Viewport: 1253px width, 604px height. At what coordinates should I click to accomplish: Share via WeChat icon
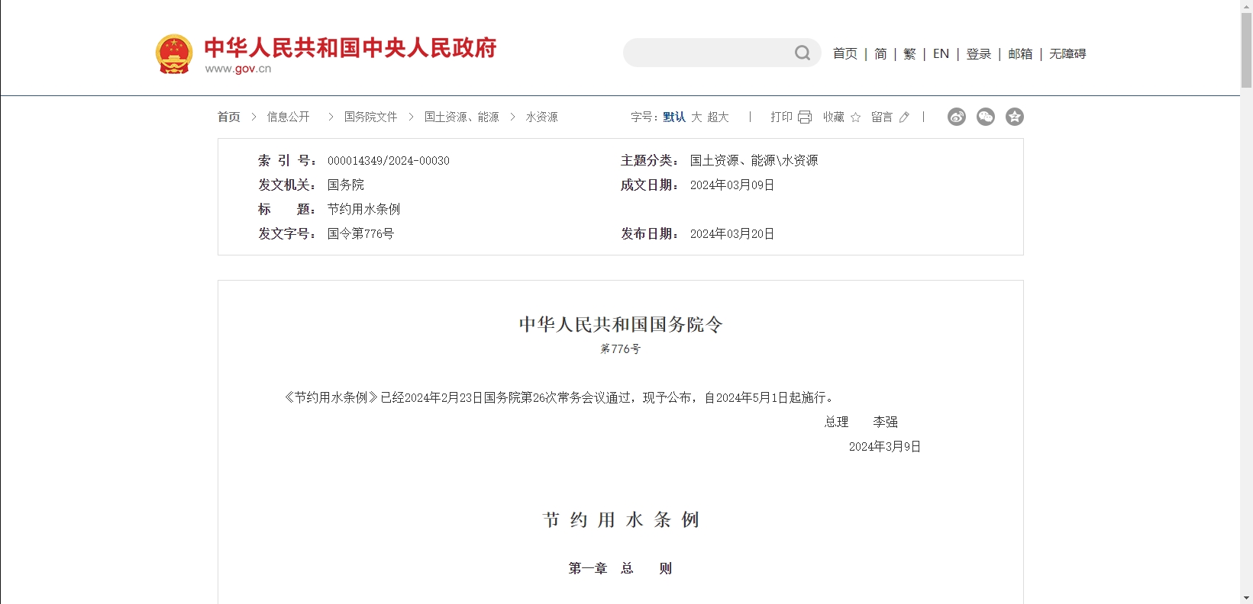coord(986,117)
